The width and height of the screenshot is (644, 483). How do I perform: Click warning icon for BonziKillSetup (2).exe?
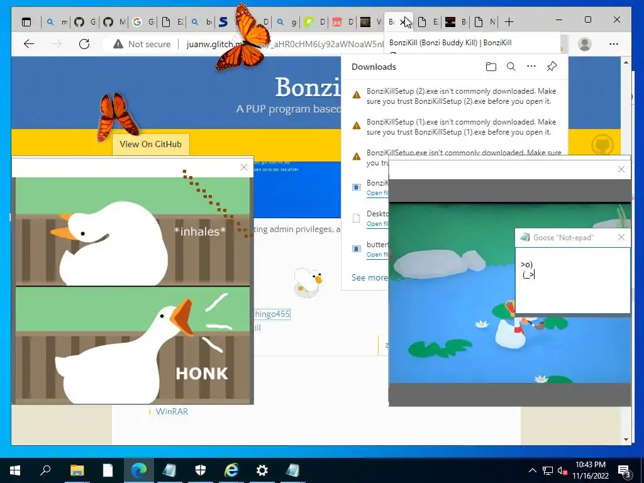(x=357, y=95)
